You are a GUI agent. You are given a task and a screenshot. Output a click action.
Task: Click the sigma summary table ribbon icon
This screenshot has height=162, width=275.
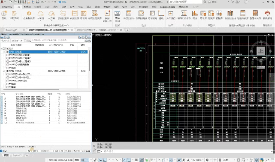(184, 13)
